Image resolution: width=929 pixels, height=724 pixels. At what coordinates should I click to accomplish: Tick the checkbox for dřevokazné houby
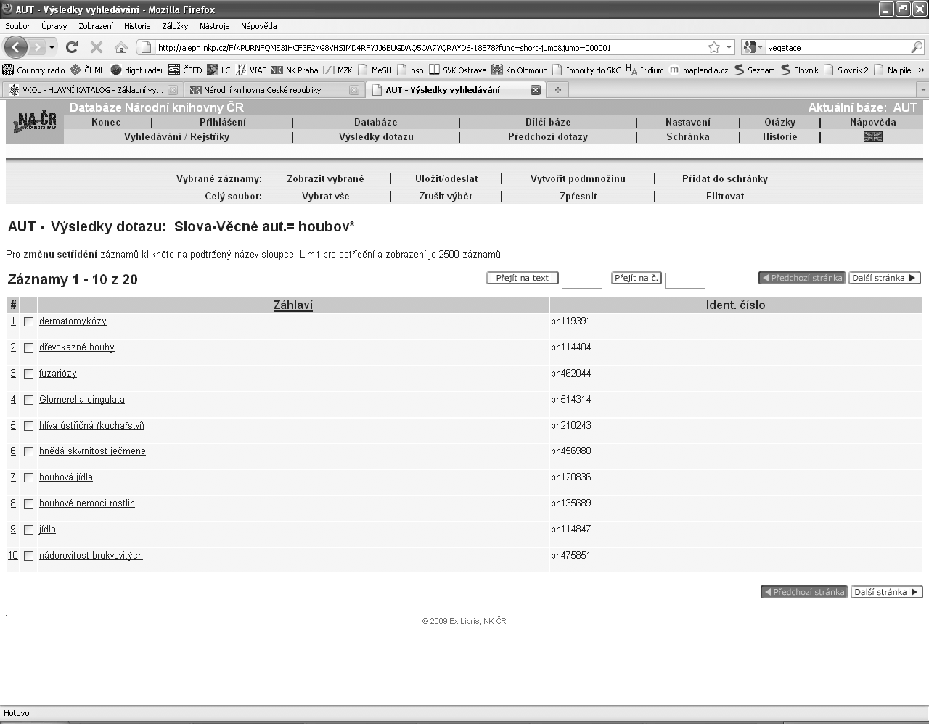click(x=29, y=348)
